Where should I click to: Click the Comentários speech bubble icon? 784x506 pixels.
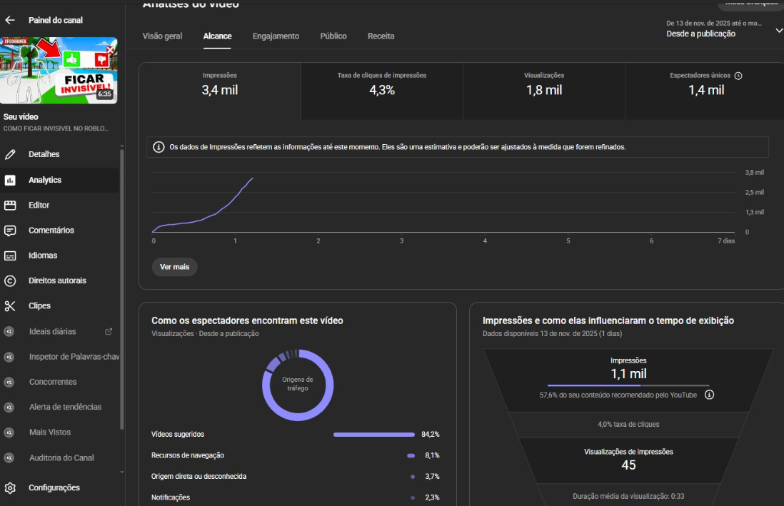(x=10, y=231)
